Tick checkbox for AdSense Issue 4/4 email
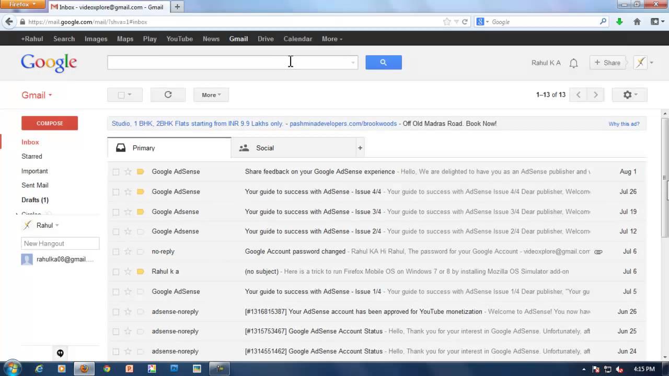 click(x=116, y=192)
